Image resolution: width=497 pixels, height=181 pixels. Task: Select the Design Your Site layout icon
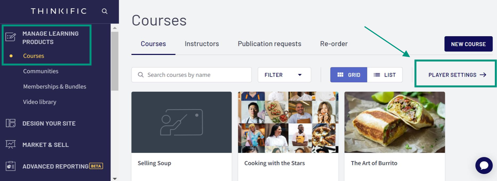11,123
